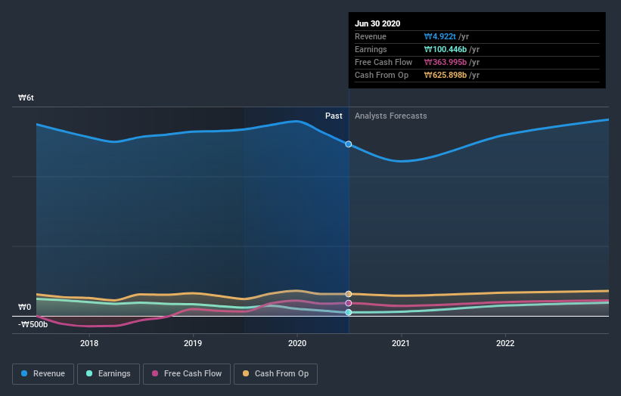Select the 2021 x-axis label
The height and width of the screenshot is (396, 621).
[401, 343]
